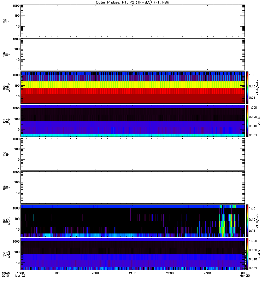Click the '2000' time axis label
Screen dimensions: 265x283
(95, 273)
